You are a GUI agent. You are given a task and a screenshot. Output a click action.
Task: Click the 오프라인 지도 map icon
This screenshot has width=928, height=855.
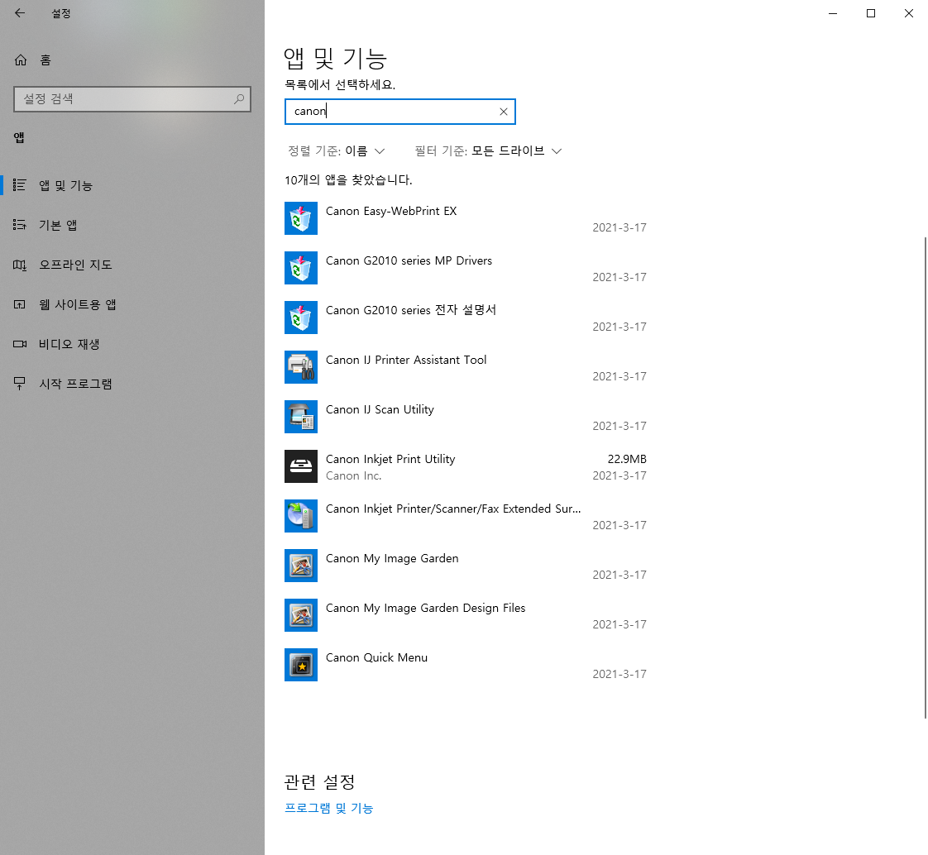20,265
